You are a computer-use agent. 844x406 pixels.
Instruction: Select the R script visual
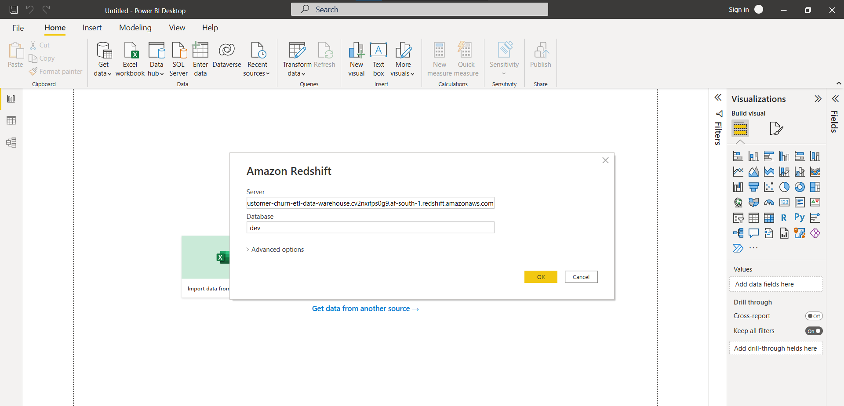pyautogui.click(x=784, y=218)
